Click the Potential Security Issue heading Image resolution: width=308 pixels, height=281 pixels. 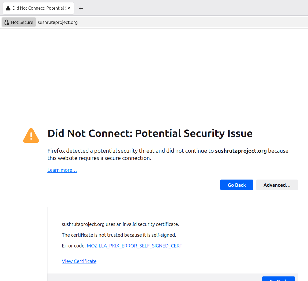(x=150, y=133)
